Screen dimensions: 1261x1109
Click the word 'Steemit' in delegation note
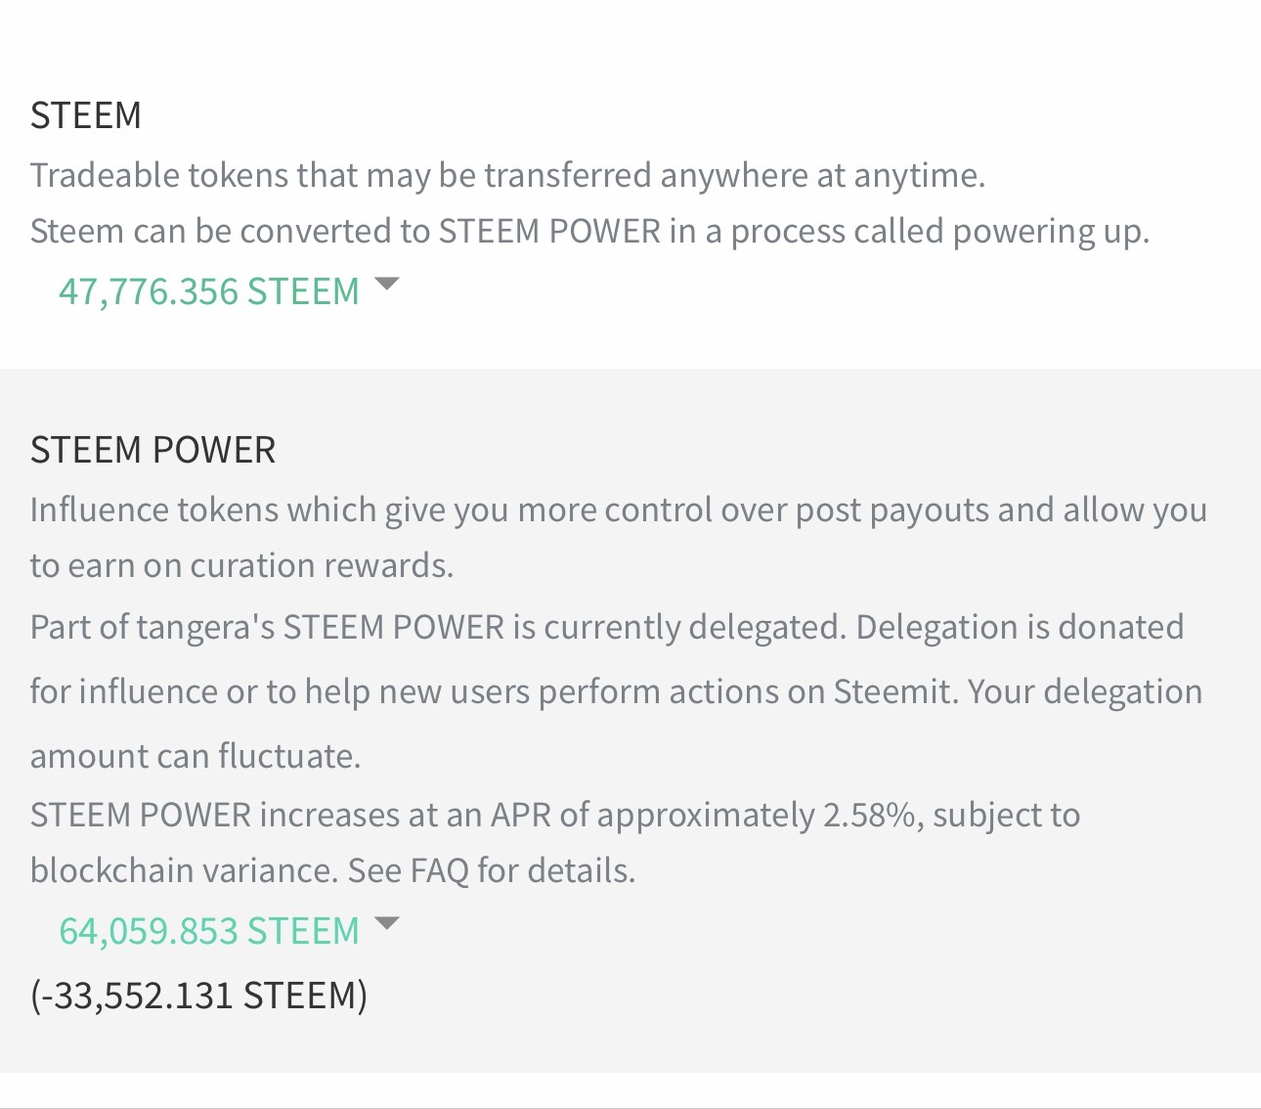point(894,691)
